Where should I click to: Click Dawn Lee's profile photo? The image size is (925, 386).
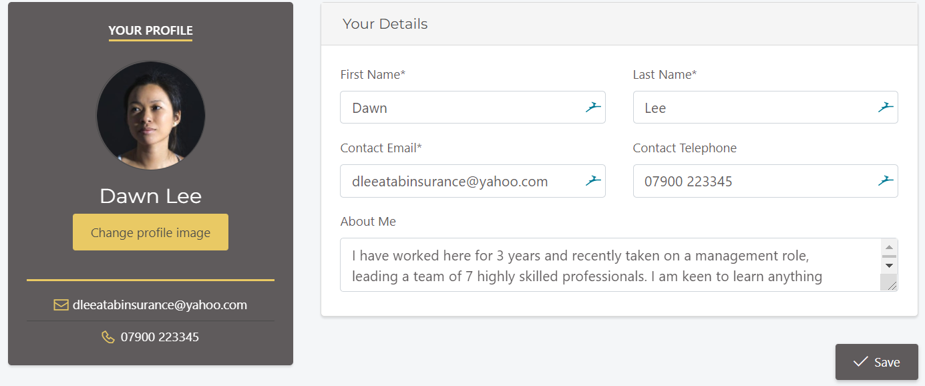(x=151, y=115)
